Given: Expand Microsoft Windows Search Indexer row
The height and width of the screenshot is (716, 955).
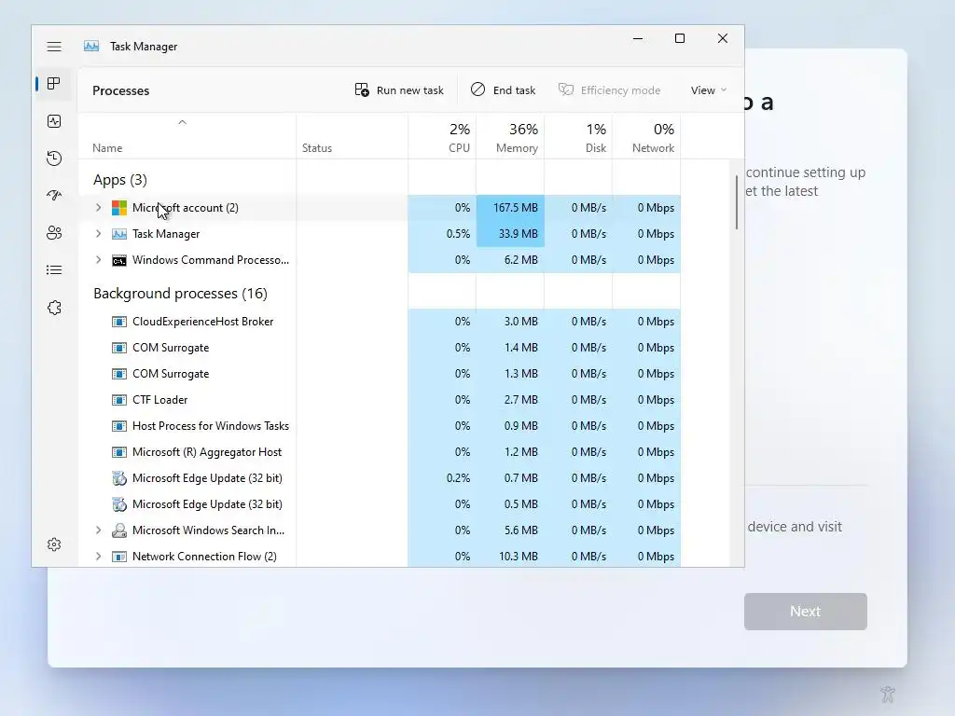Looking at the screenshot, I should coord(98,530).
